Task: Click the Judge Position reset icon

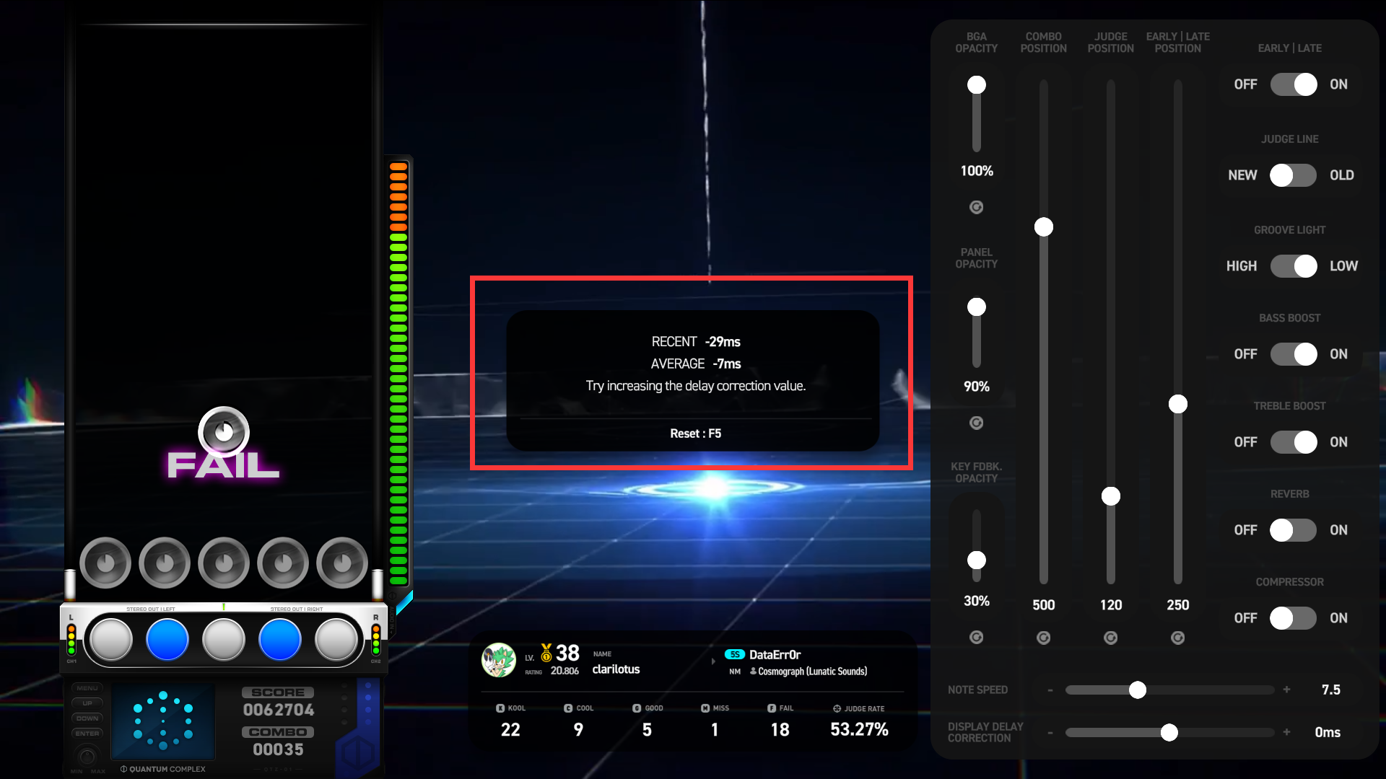Action: tap(1110, 638)
